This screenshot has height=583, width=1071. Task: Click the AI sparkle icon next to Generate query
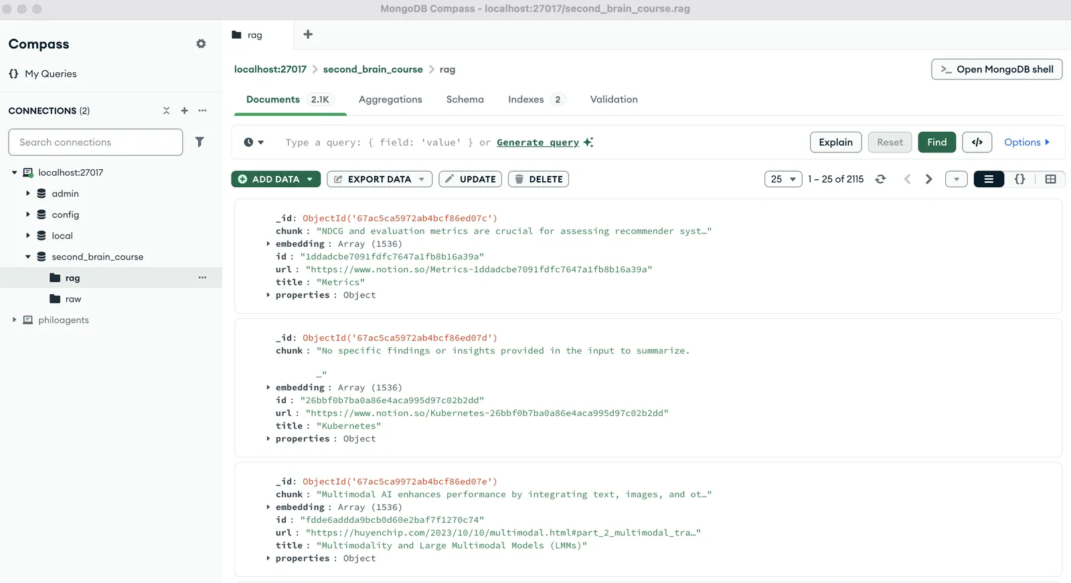[588, 142]
